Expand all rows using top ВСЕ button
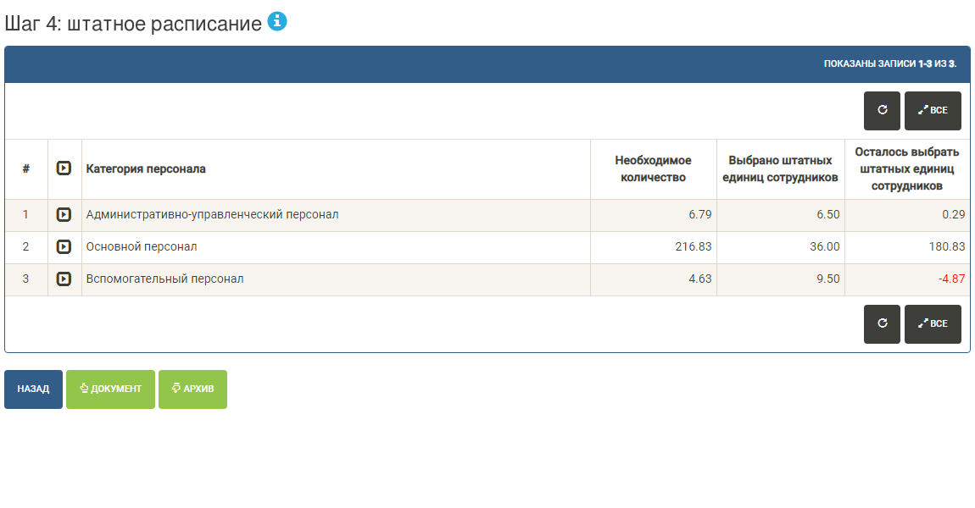This screenshot has height=508, width=975. [x=933, y=110]
